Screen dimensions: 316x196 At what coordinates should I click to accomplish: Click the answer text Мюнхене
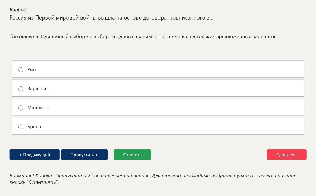coord(38,108)
